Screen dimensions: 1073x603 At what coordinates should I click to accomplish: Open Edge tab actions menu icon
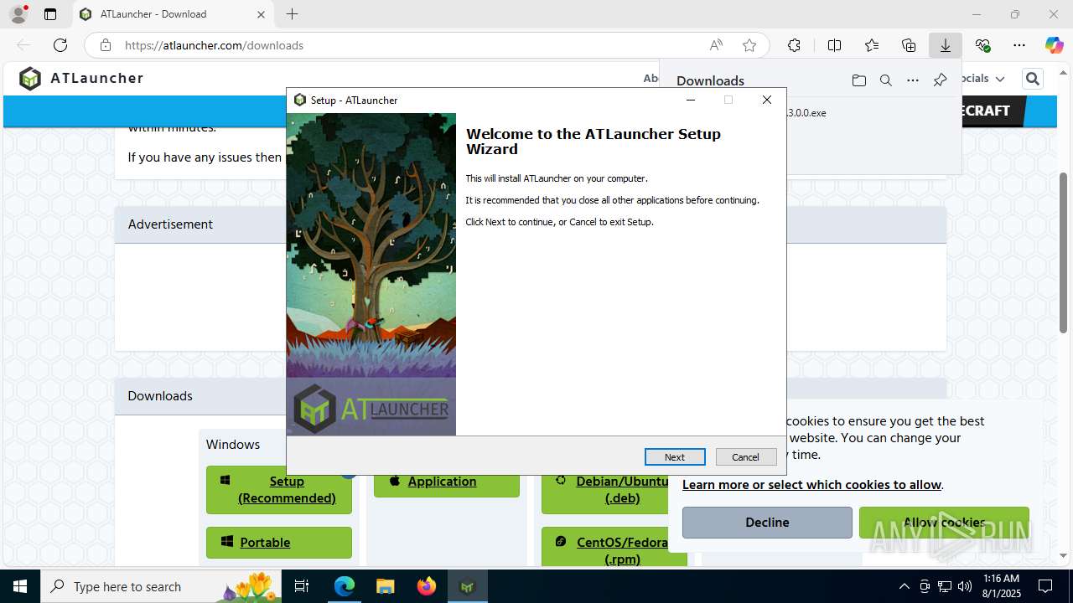click(x=50, y=14)
